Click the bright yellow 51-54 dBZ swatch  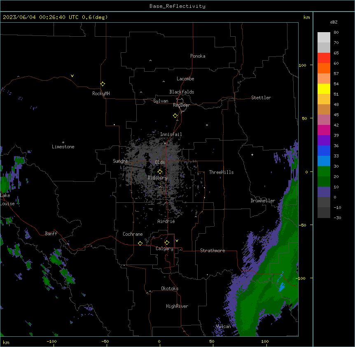[x=324, y=89]
